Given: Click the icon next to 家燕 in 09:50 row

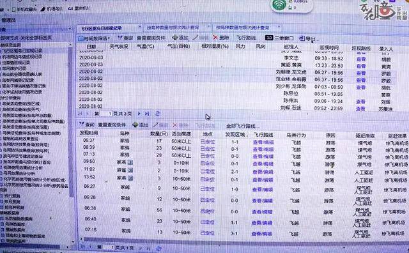Looking at the screenshot, I should point(130,162).
